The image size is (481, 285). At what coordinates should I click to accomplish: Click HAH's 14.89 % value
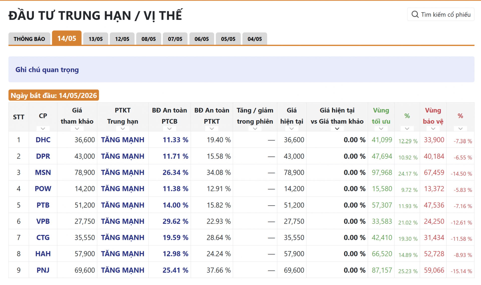pos(408,255)
